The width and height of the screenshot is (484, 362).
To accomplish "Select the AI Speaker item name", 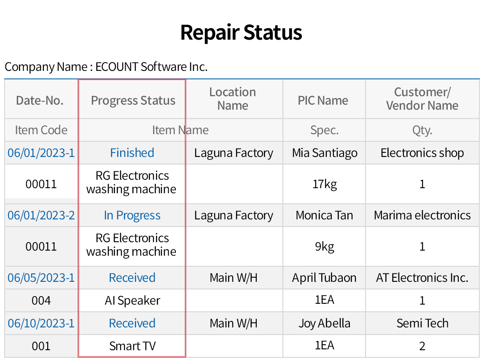I will pos(132,300).
